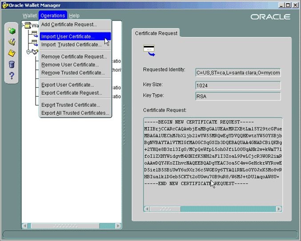
Task: Click the Key Type field showing RSA
Action: [238, 96]
